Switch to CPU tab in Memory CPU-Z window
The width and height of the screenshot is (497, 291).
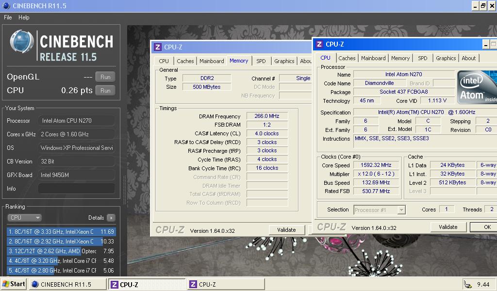tap(164, 61)
